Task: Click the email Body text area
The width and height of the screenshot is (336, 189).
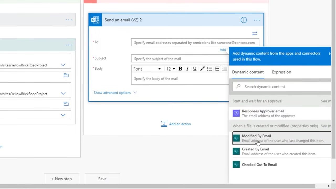Action: point(180,78)
